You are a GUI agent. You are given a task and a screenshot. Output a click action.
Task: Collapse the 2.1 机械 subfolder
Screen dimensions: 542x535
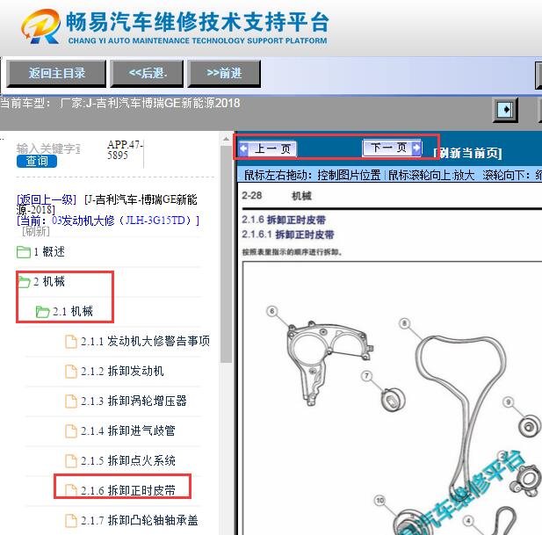73,311
